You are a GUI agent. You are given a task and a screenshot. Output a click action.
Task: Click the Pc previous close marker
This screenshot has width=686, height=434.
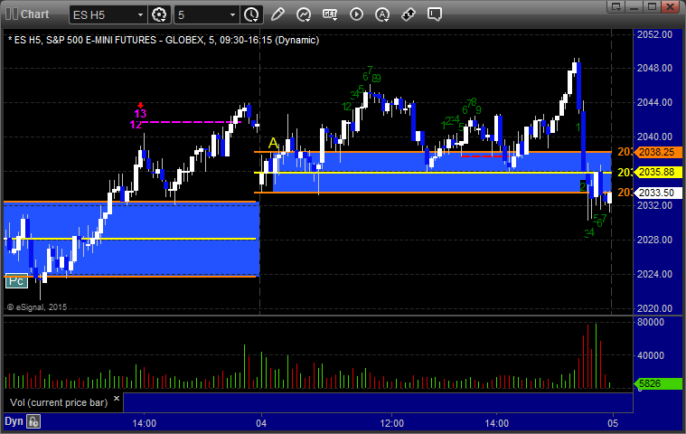[16, 281]
